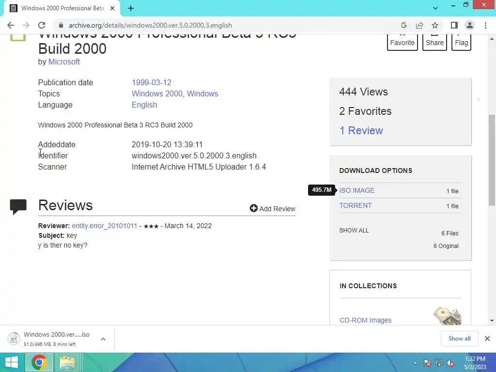Open the Windows topic link

(202, 93)
